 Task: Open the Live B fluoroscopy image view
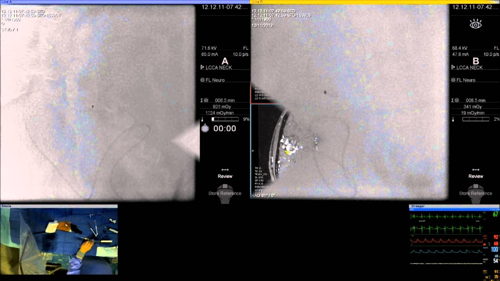point(350,102)
